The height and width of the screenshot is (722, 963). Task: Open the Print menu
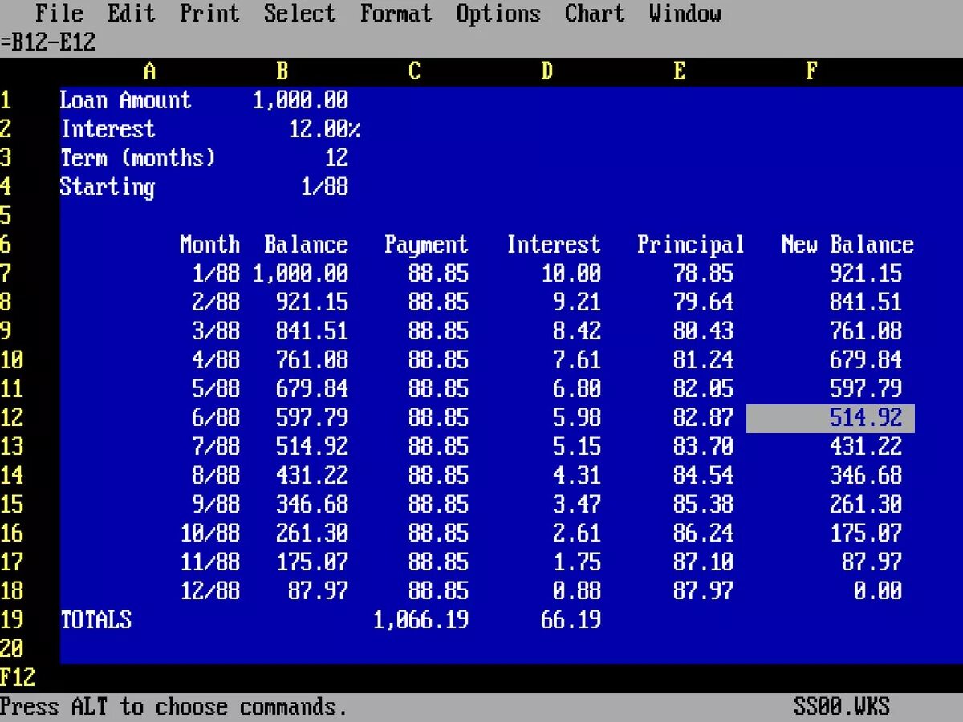point(209,13)
